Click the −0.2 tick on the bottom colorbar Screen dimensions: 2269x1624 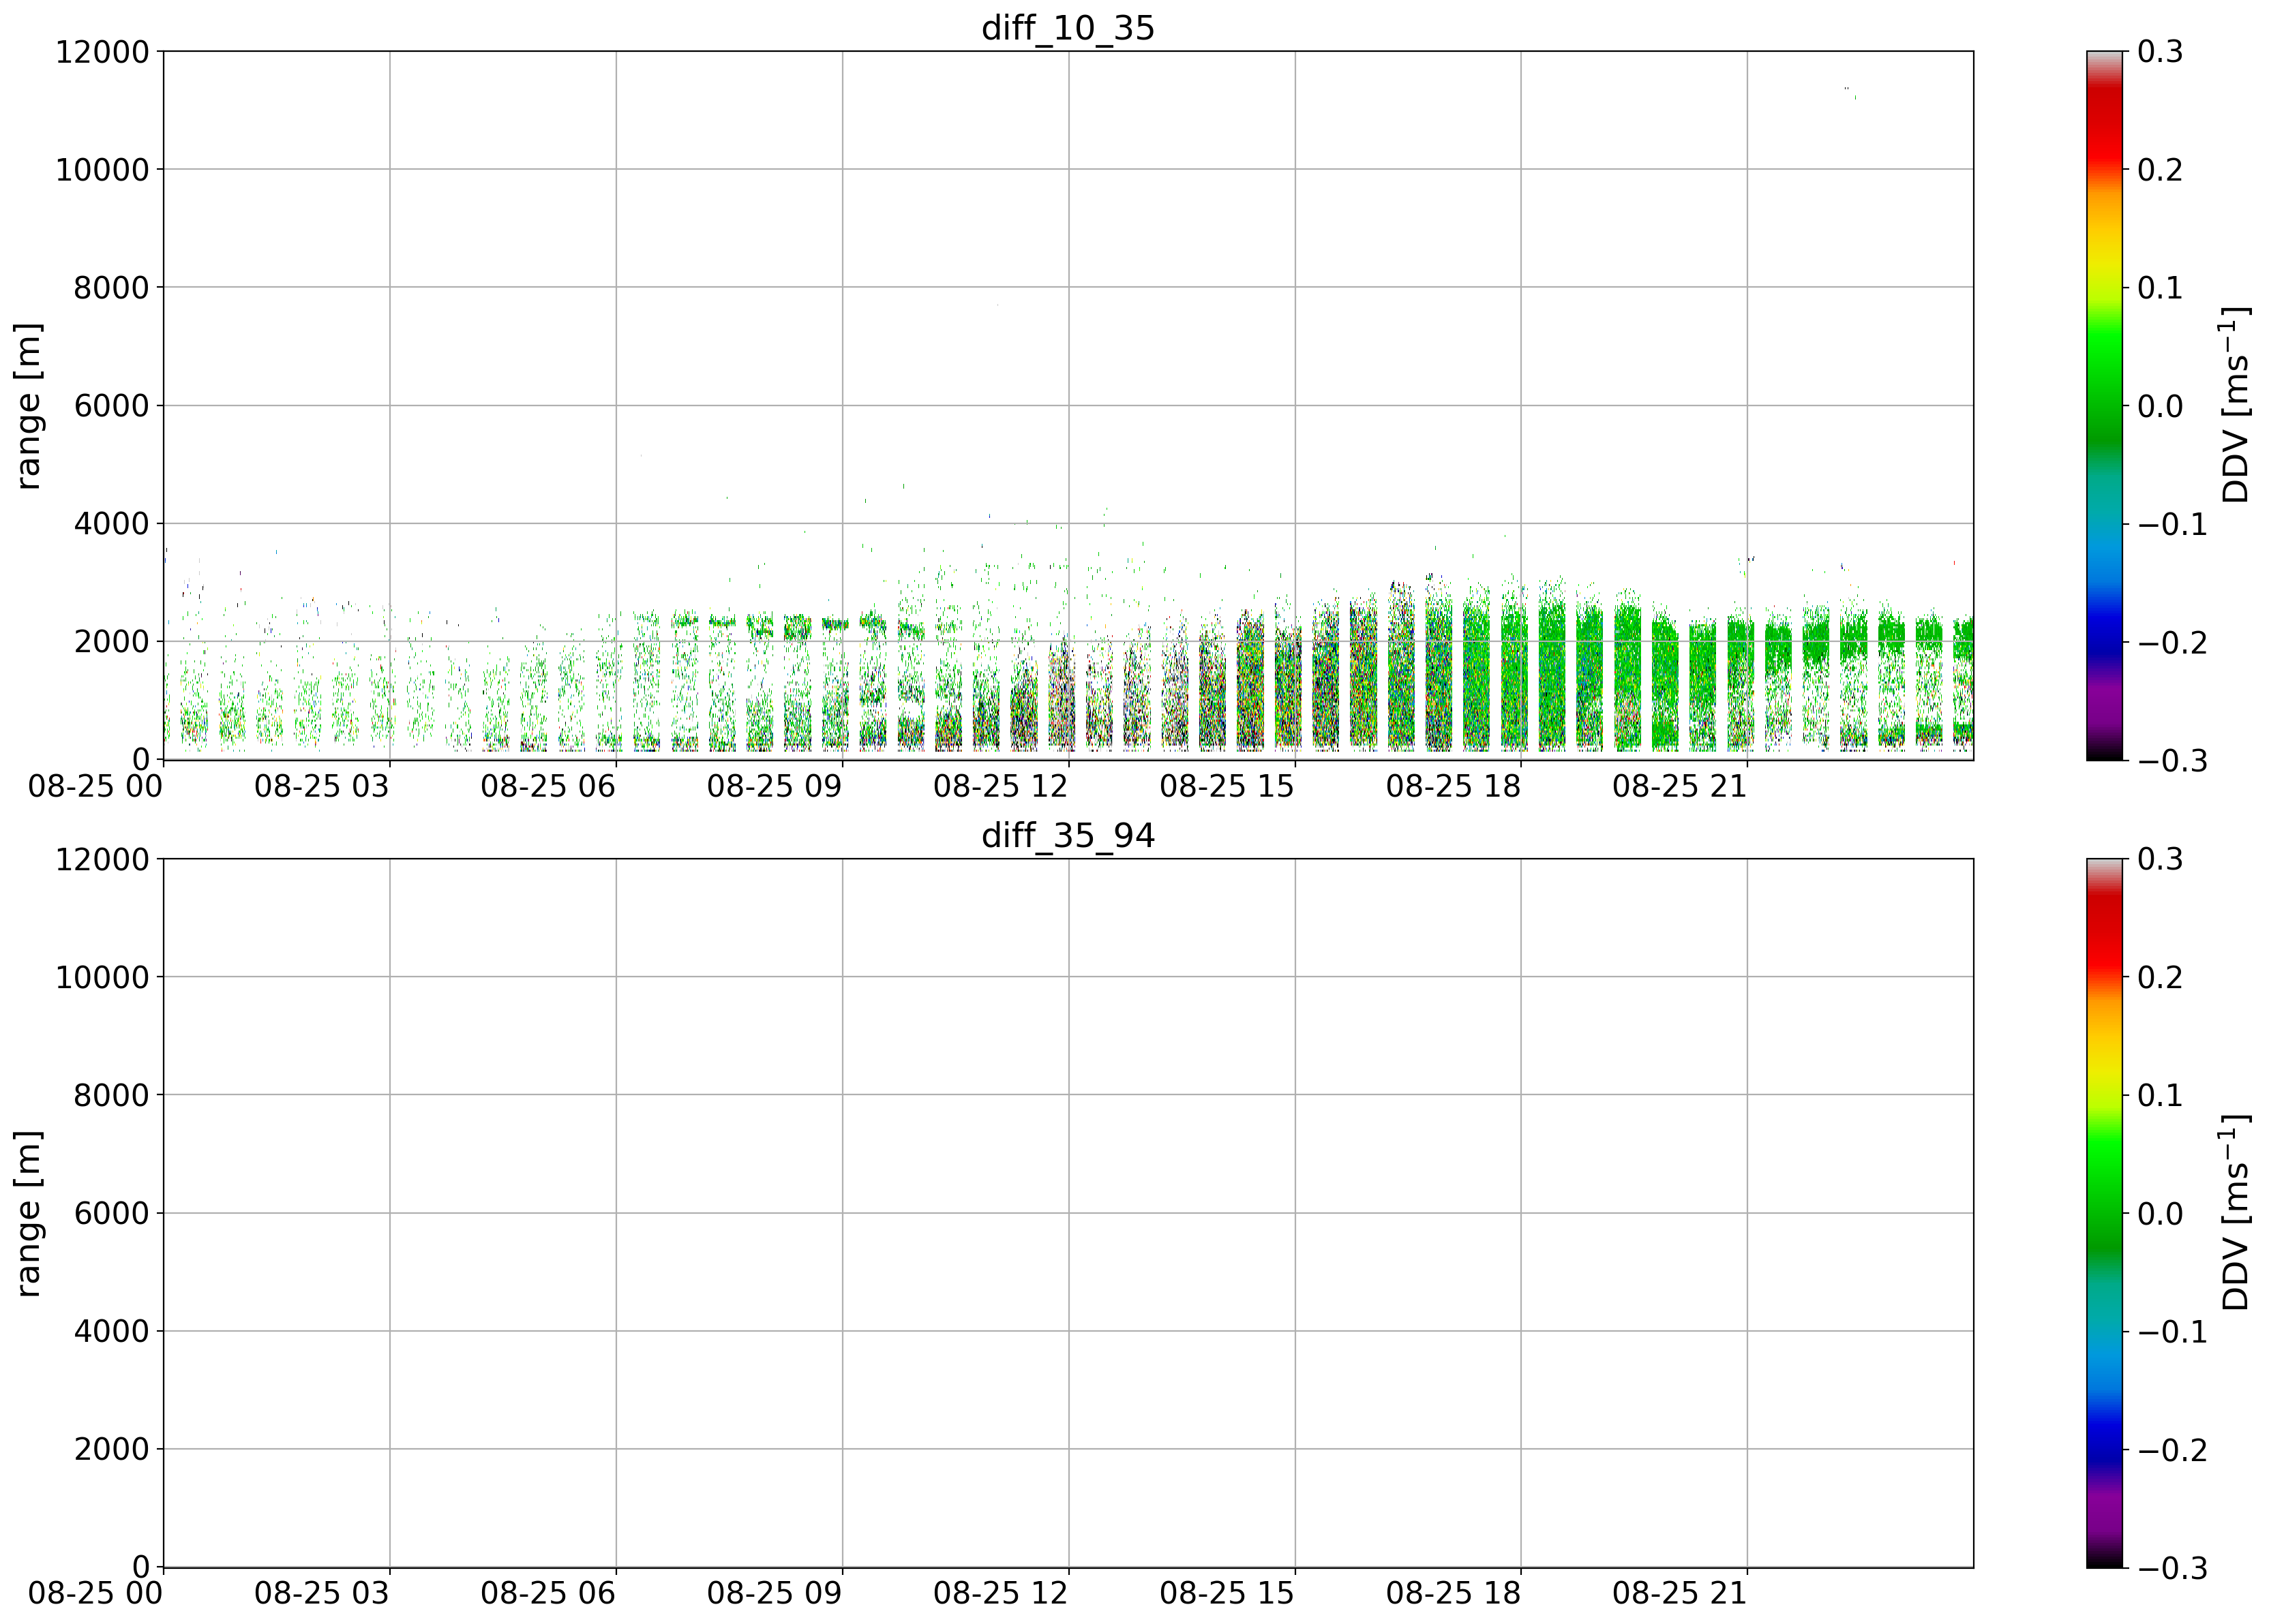[x=2173, y=1449]
